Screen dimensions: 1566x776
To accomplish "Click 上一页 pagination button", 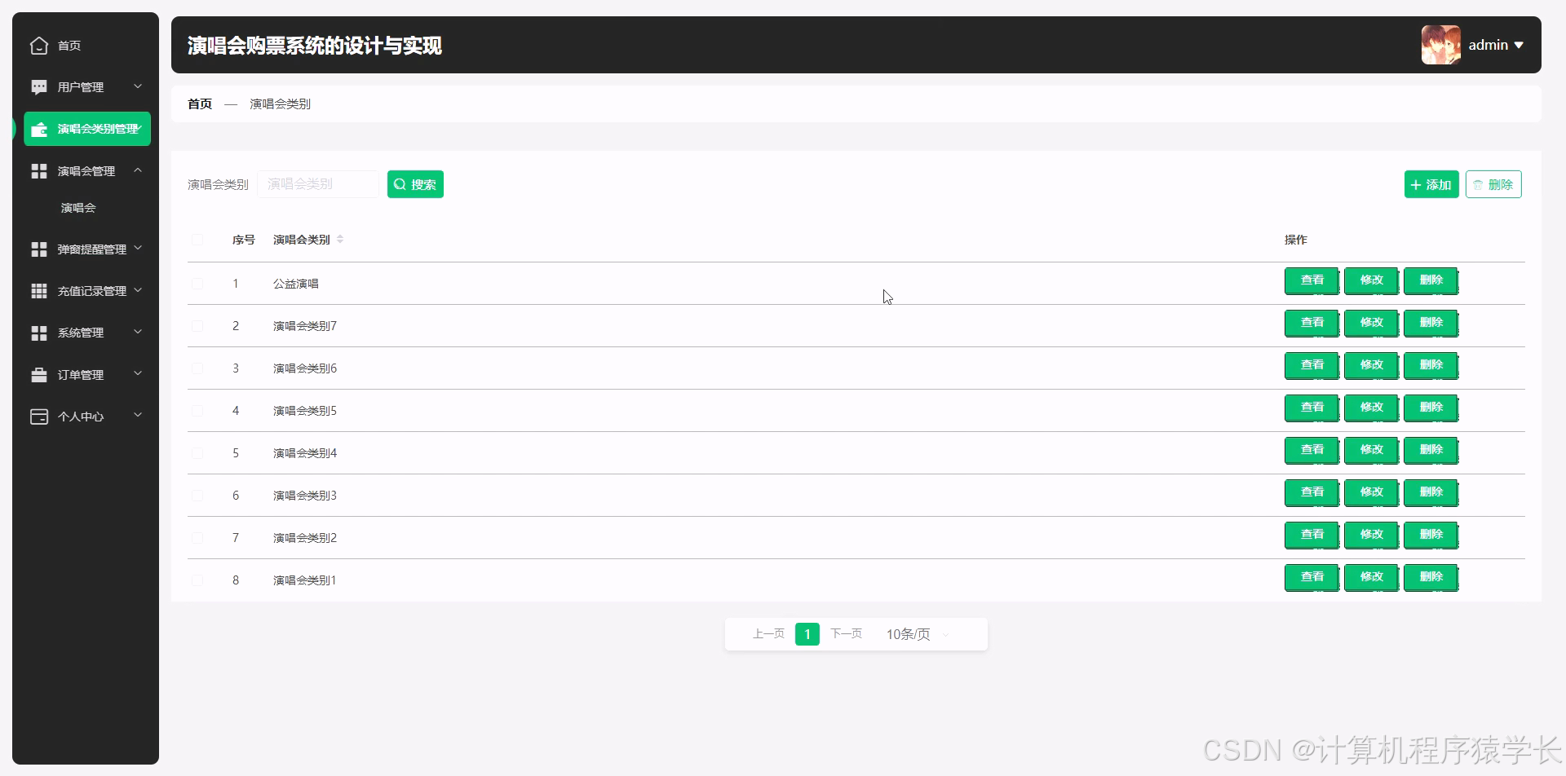I will coord(768,633).
